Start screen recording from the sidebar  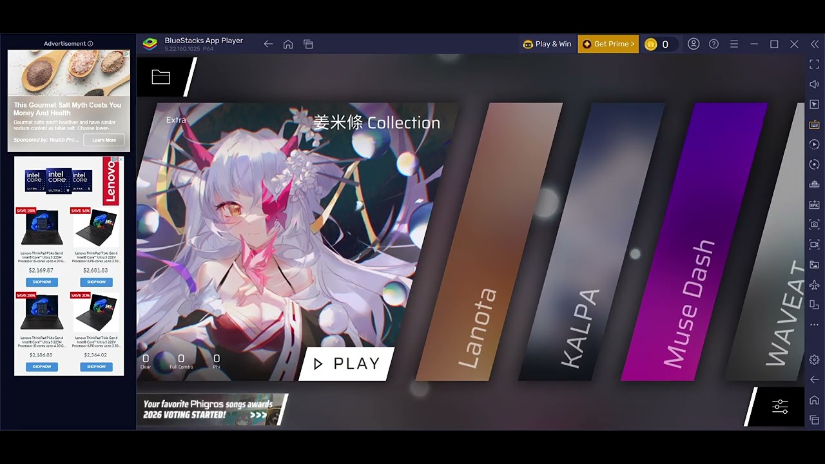pyautogui.click(x=815, y=244)
